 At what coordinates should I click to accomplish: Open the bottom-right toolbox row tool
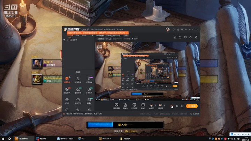(x=89, y=110)
